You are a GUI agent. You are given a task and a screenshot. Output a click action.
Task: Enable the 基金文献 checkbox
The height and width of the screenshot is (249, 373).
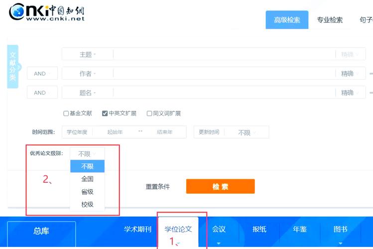66,114
